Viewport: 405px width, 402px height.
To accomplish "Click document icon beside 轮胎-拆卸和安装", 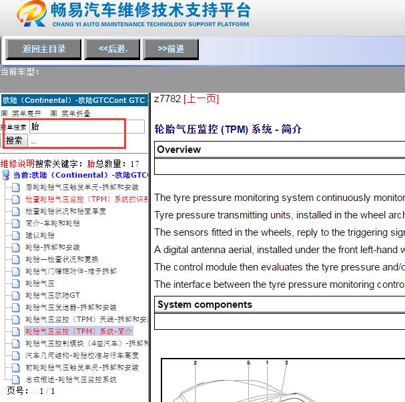I will point(16,247).
